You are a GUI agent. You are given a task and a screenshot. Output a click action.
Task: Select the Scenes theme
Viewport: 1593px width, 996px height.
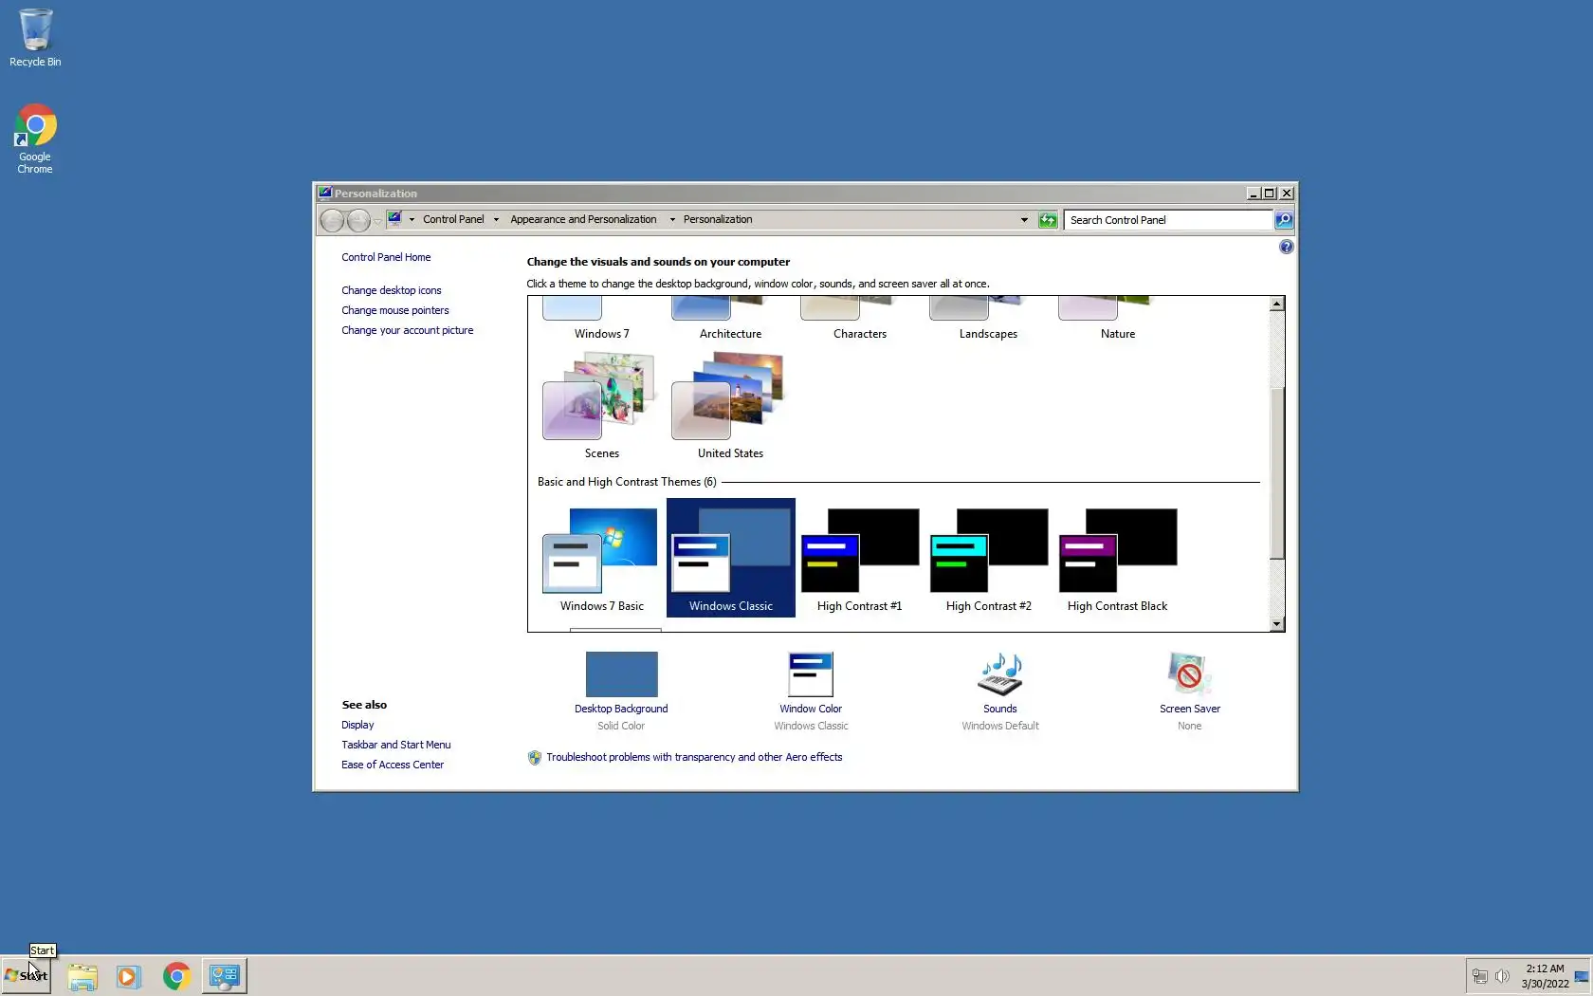coord(601,405)
